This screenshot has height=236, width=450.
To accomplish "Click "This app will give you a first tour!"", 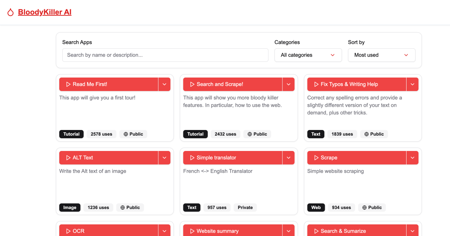I will (97, 98).
